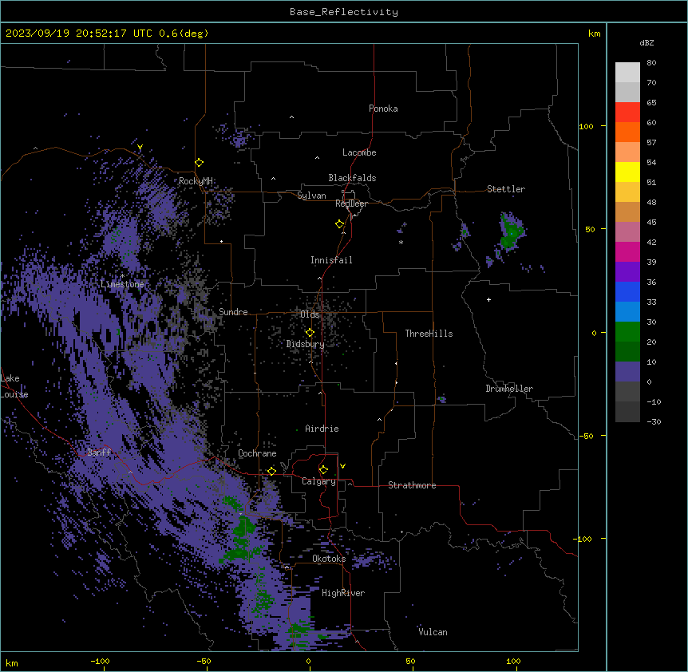Select the Okotoks label
This screenshot has width=688, height=672.
click(x=329, y=559)
